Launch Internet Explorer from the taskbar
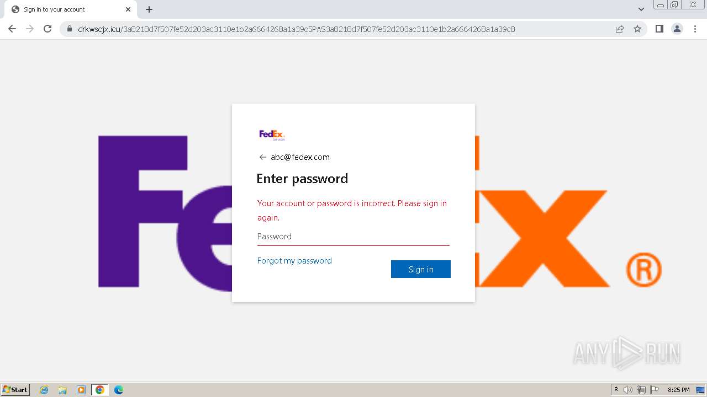Screen dimensions: 707x397 click(x=44, y=390)
